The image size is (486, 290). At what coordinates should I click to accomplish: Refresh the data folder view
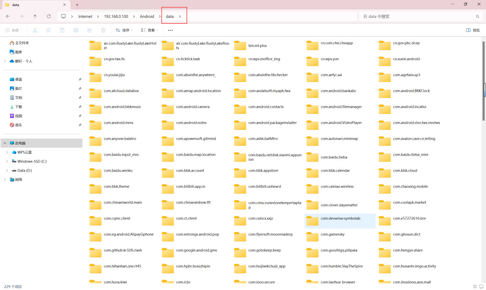49,16
